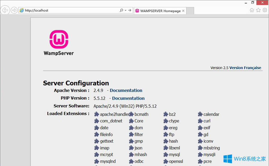The image size is (269, 166).
Task: Click the search magnifier in address bar
Action: (121, 11)
